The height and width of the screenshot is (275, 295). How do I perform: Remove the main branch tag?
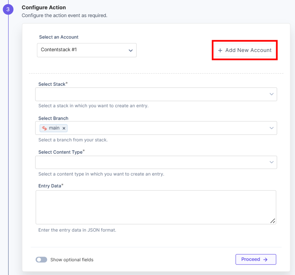tap(64, 128)
